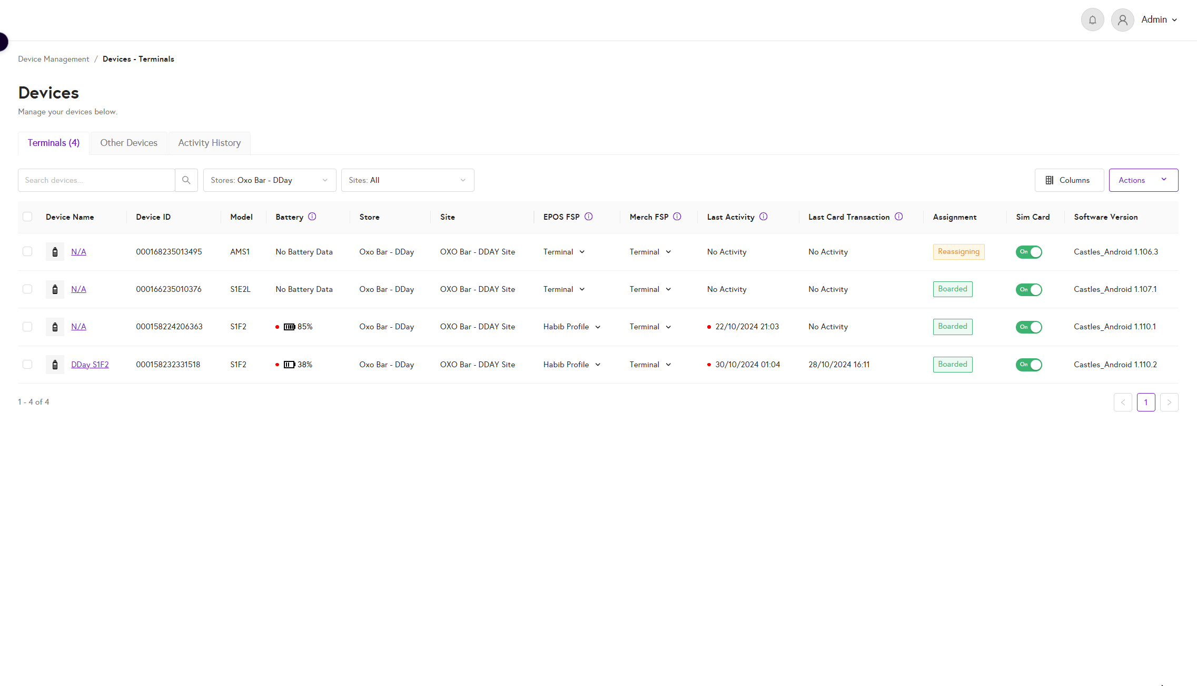Screen dimensions: 1197x686
Task: Open the Activity History tab
Action: [209, 143]
